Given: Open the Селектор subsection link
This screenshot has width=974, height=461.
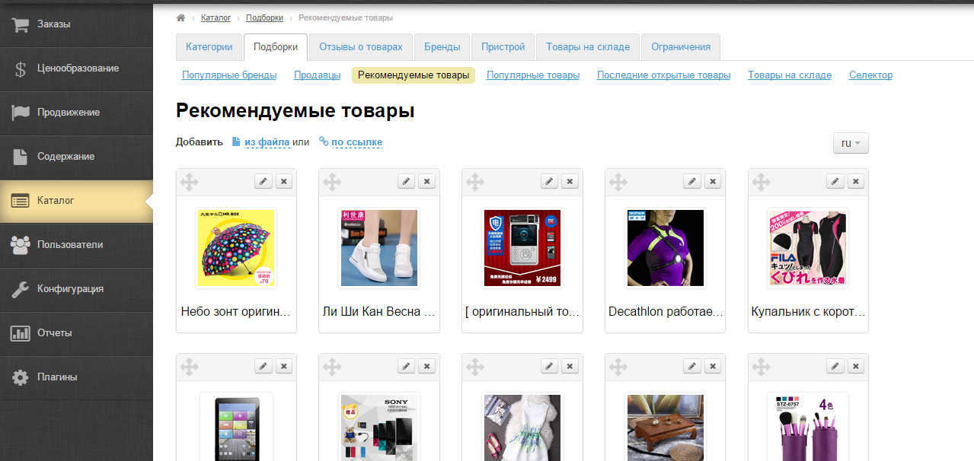Looking at the screenshot, I should tap(870, 75).
